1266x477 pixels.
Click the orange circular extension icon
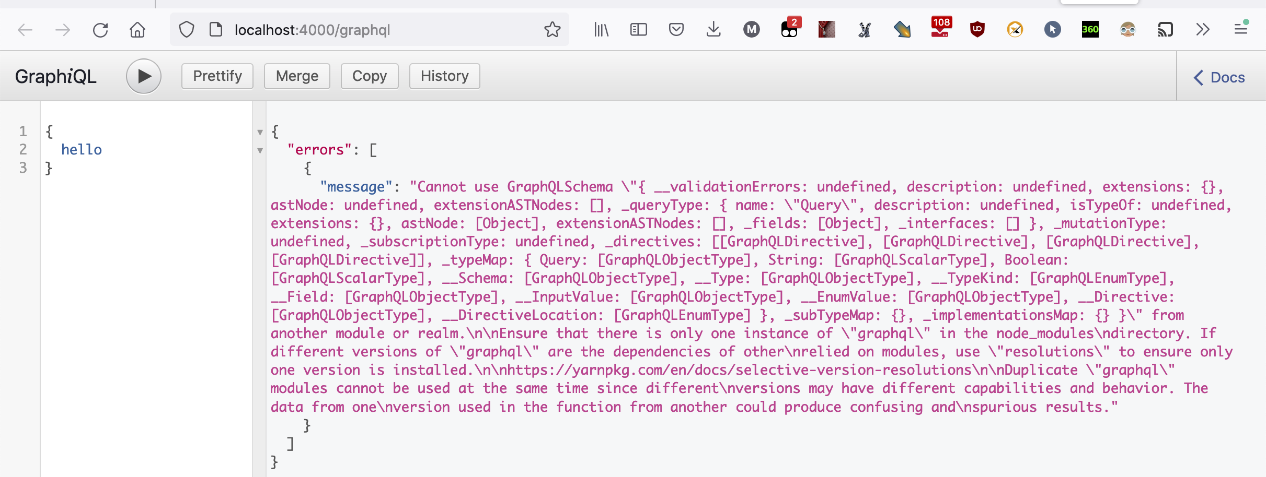(1015, 30)
